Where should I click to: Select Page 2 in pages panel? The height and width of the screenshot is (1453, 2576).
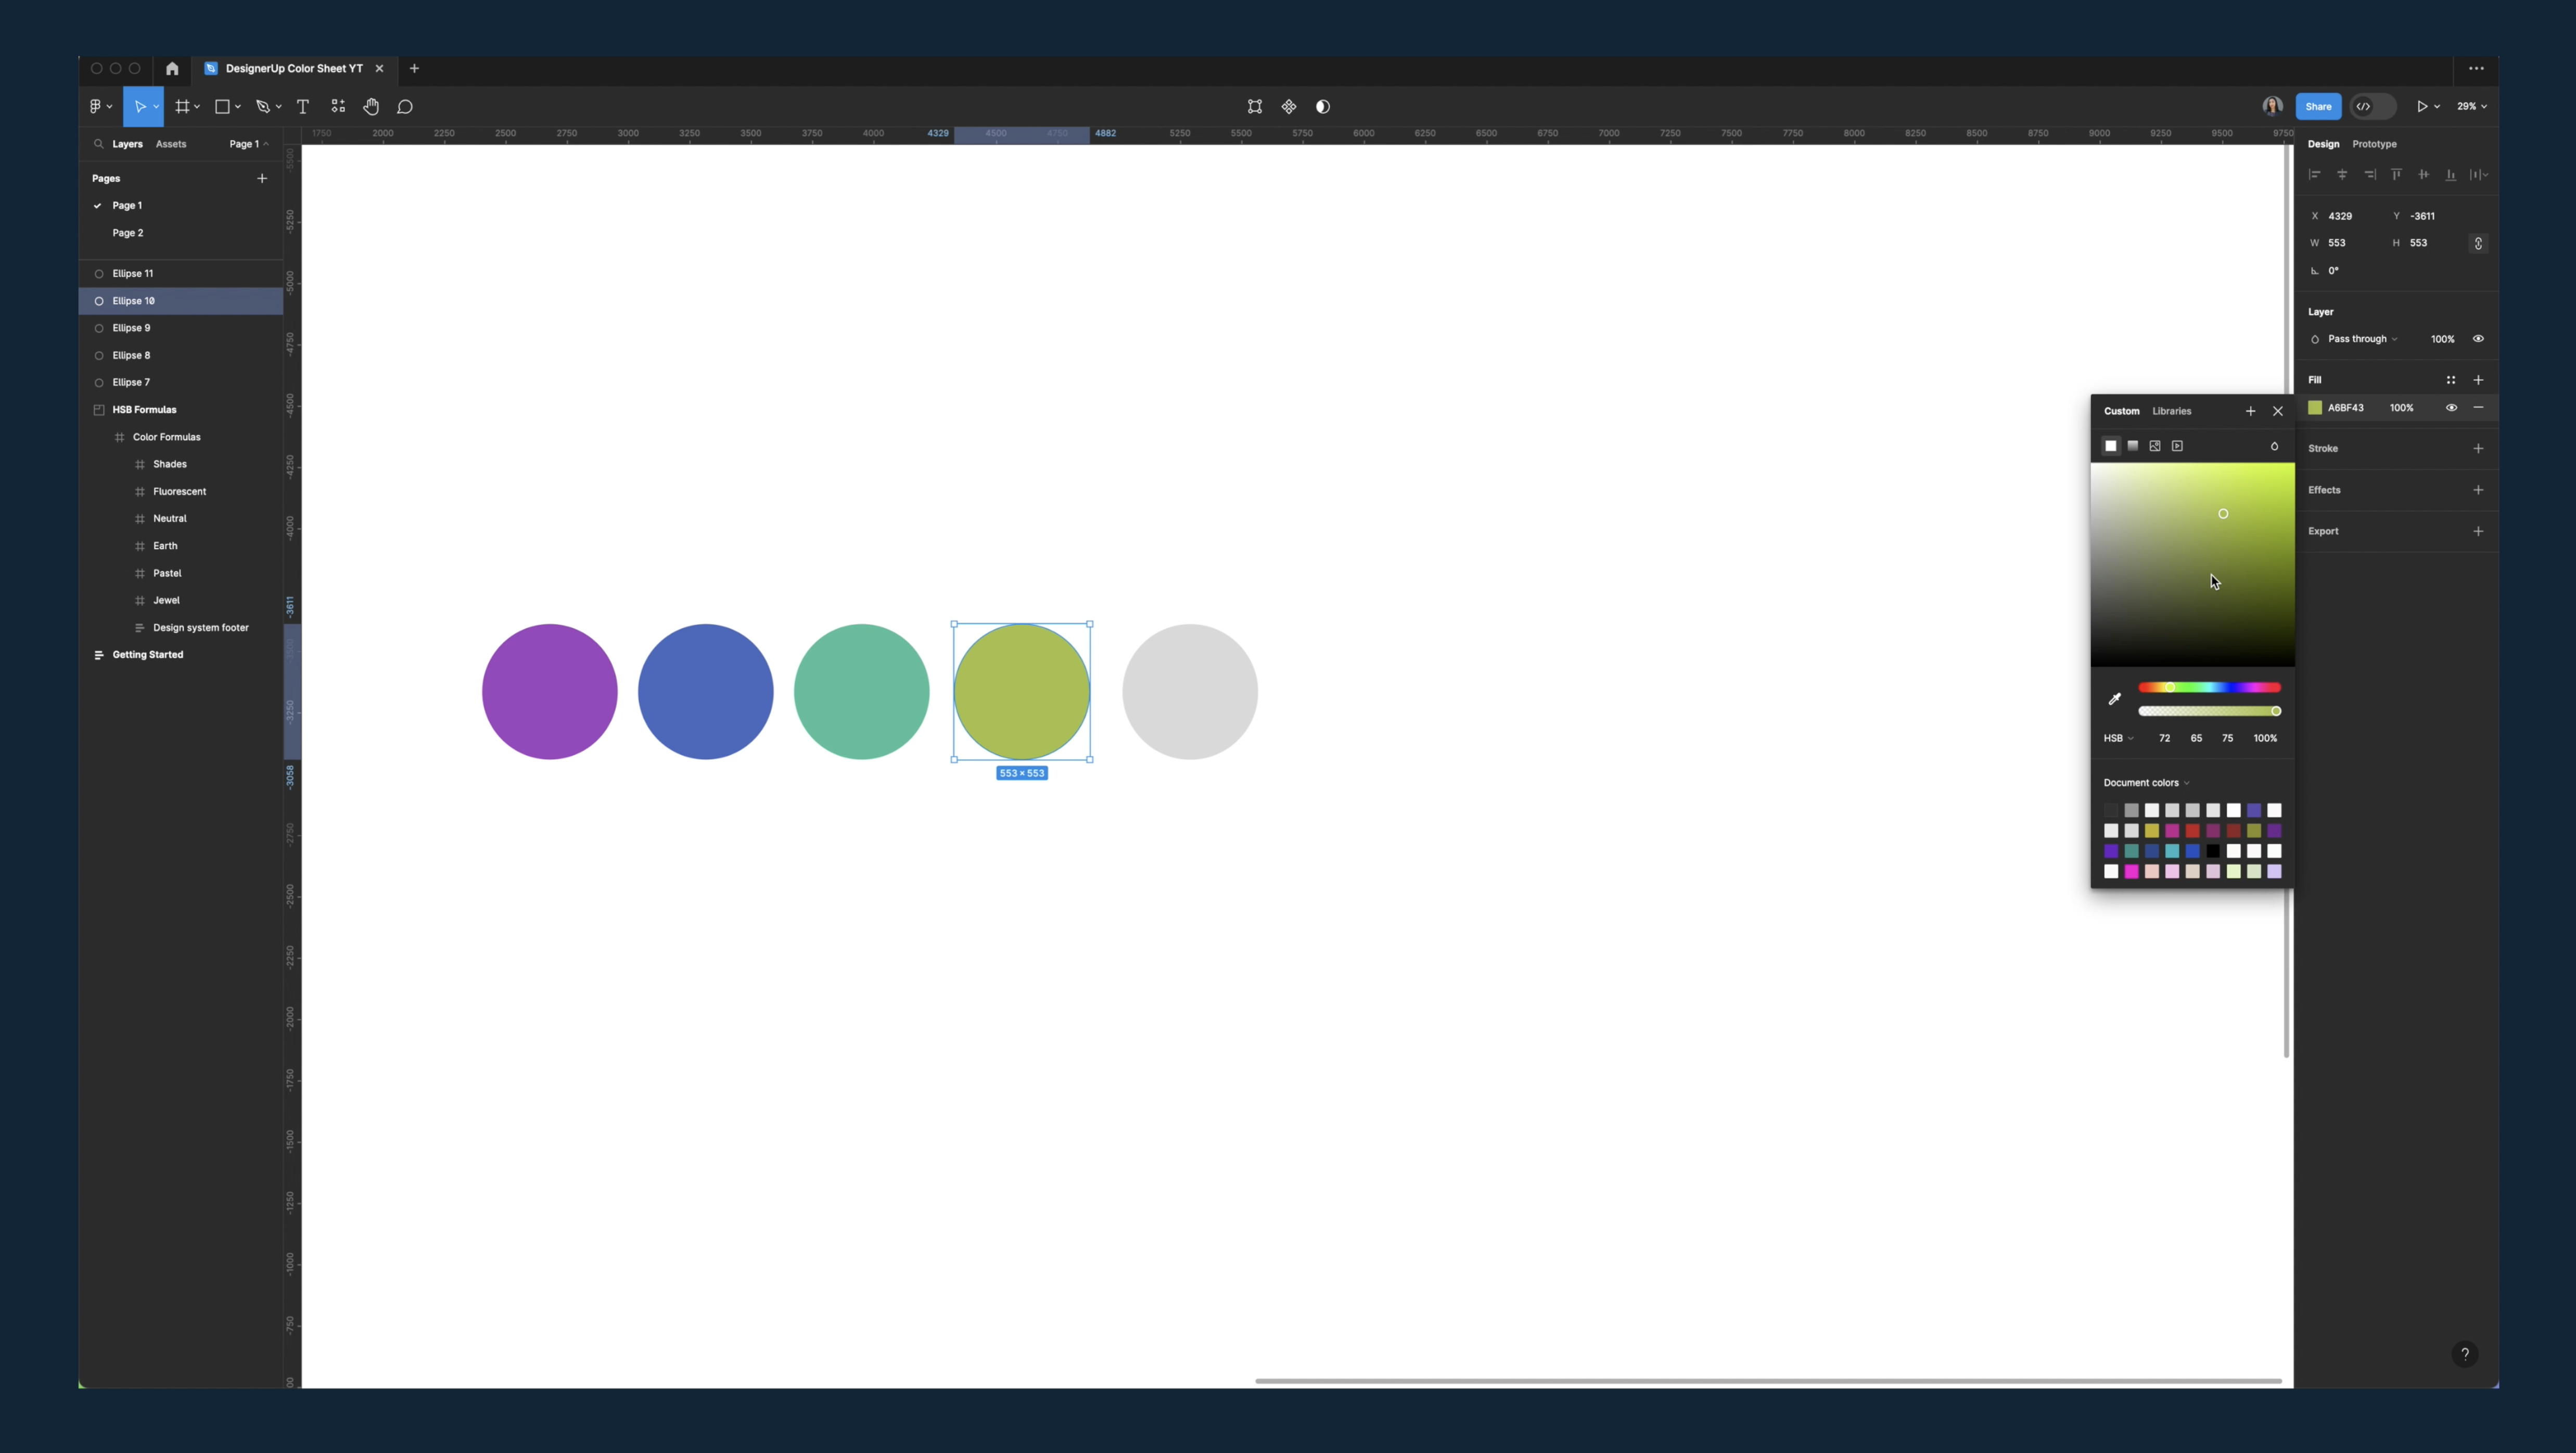click(127, 232)
